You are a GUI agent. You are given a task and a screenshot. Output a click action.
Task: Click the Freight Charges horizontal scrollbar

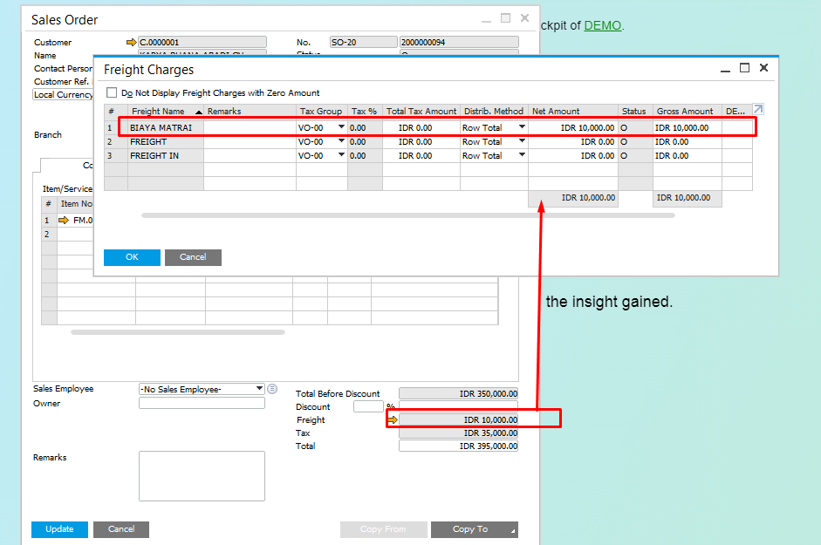[x=408, y=215]
